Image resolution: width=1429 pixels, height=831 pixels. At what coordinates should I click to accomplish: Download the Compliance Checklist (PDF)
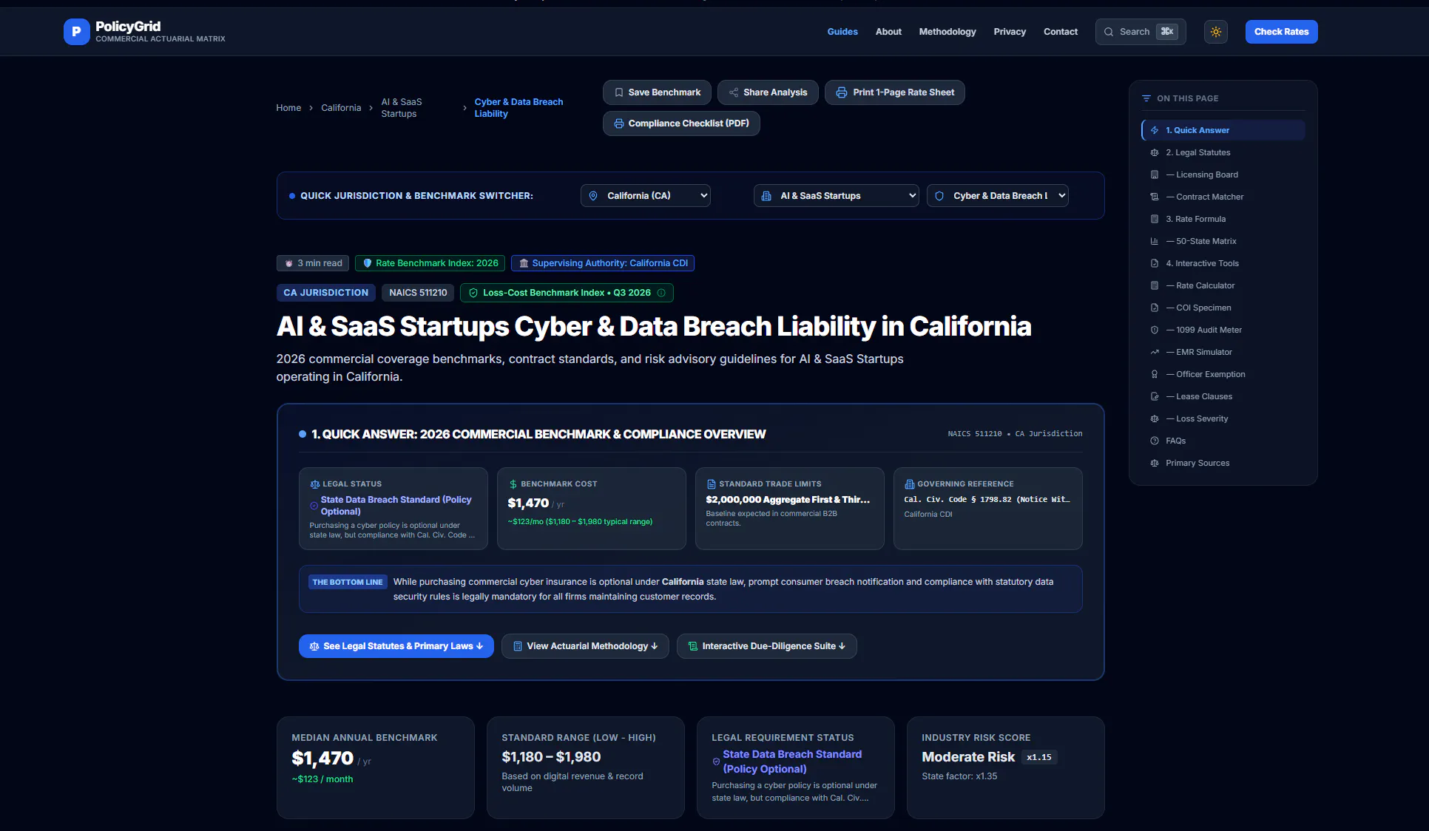(681, 123)
